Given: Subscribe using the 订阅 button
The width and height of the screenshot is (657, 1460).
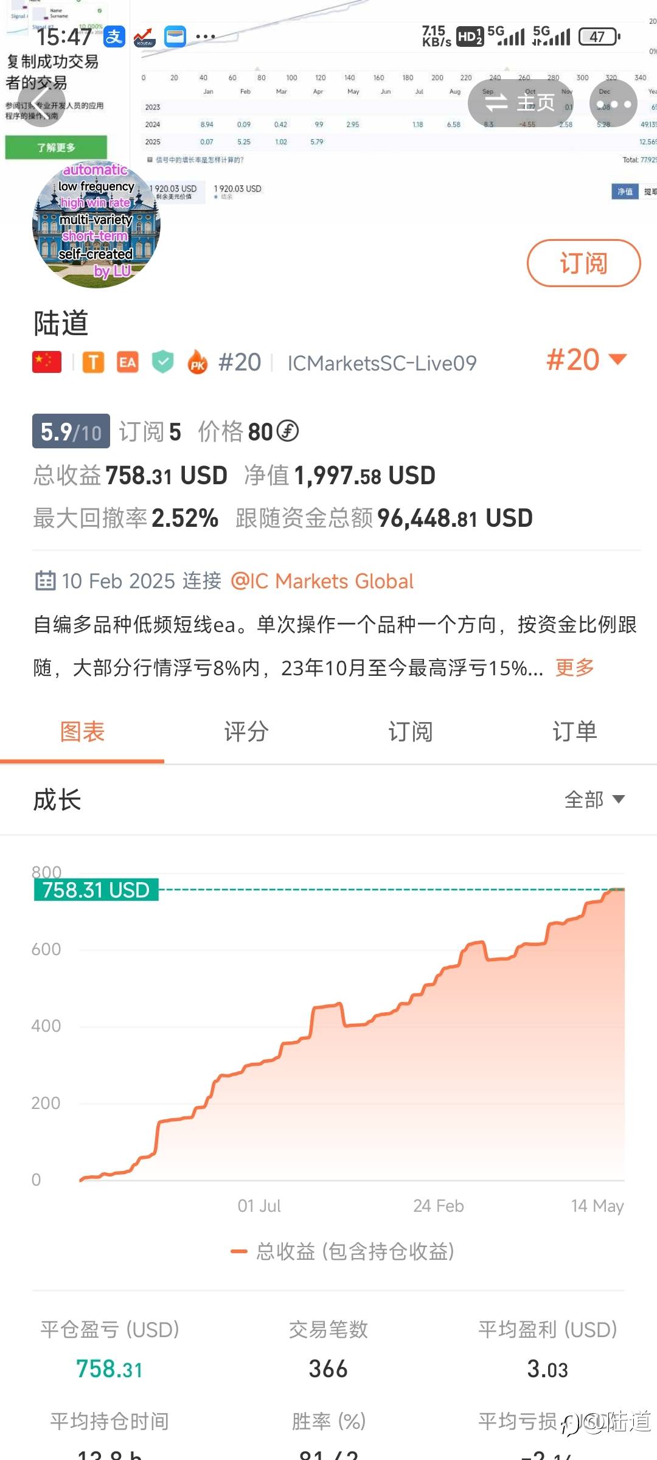Looking at the screenshot, I should click(583, 263).
